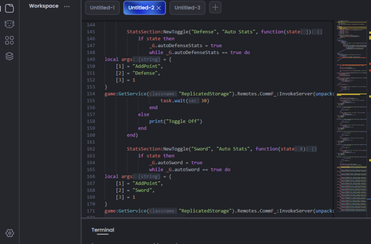Click "AddPoint" string on line 150
Viewport: 371px width, 244px height.
pos(147,66)
